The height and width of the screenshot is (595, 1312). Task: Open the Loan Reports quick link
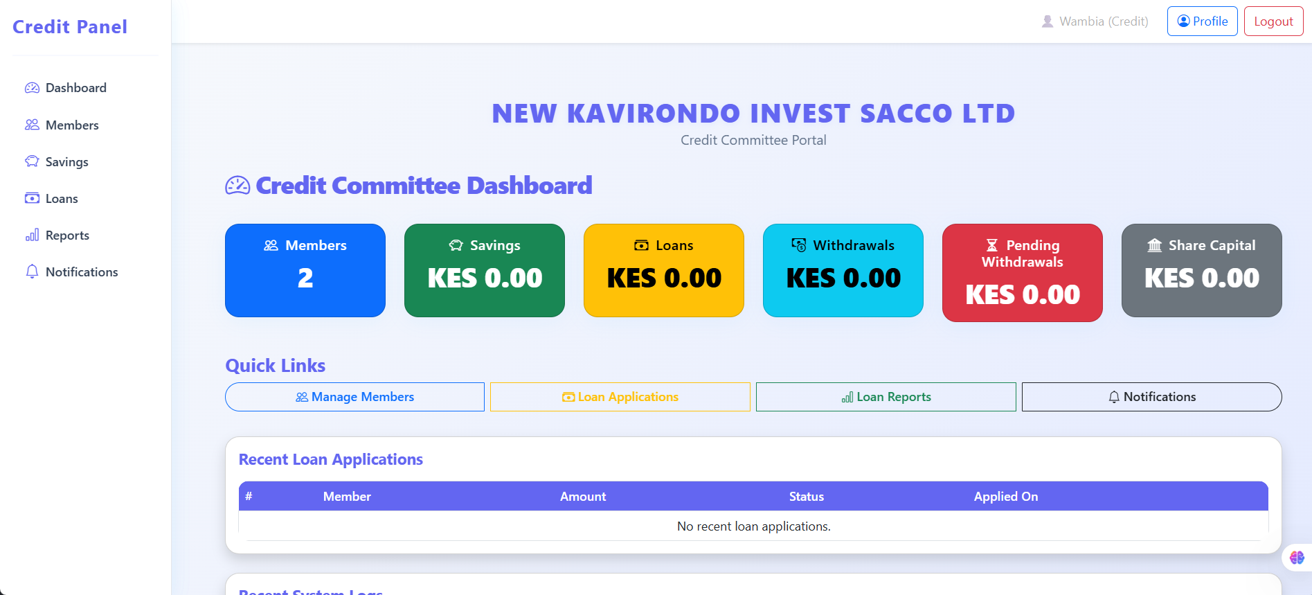[x=886, y=397]
